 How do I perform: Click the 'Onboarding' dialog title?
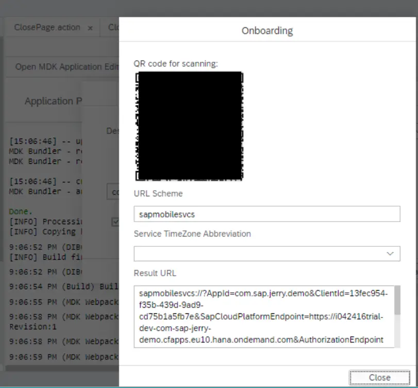click(267, 30)
